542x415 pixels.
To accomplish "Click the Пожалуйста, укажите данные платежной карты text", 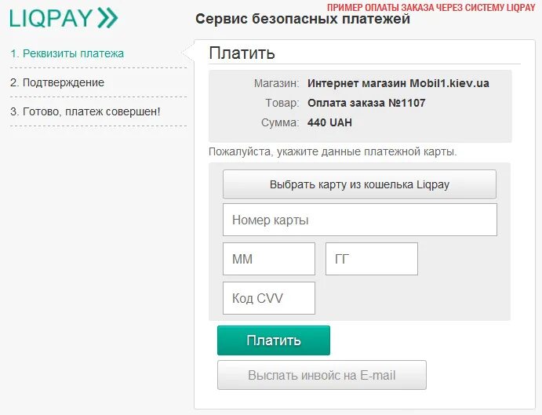I will tap(333, 151).
